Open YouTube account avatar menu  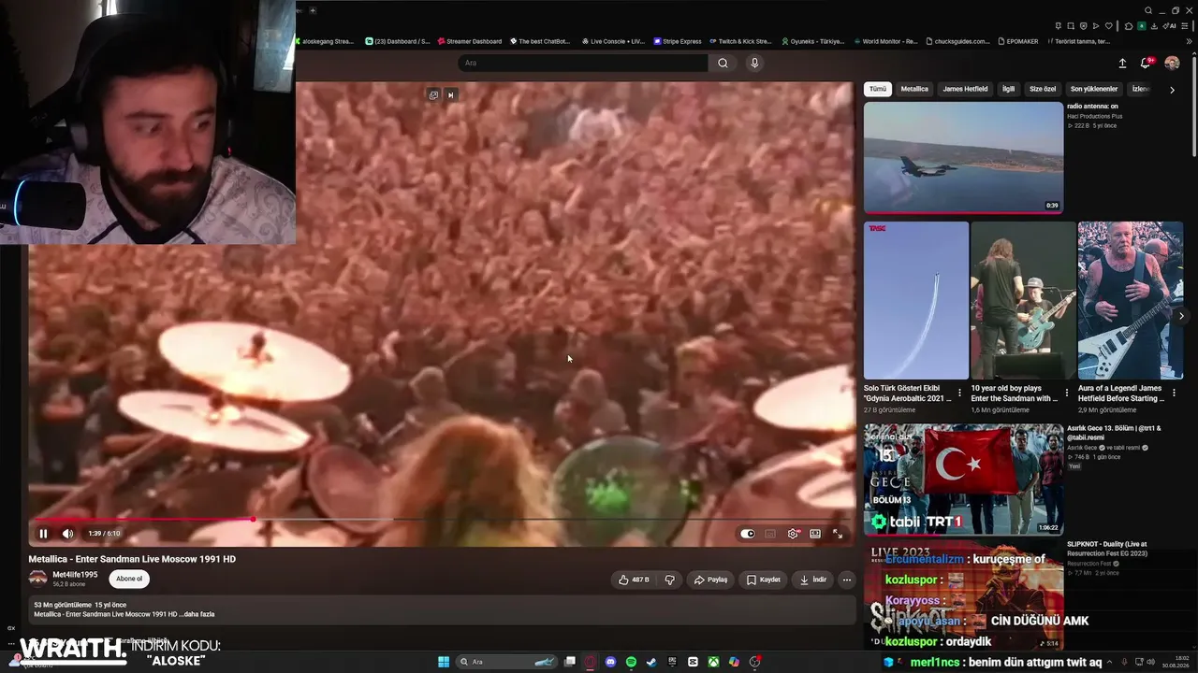(x=1172, y=63)
